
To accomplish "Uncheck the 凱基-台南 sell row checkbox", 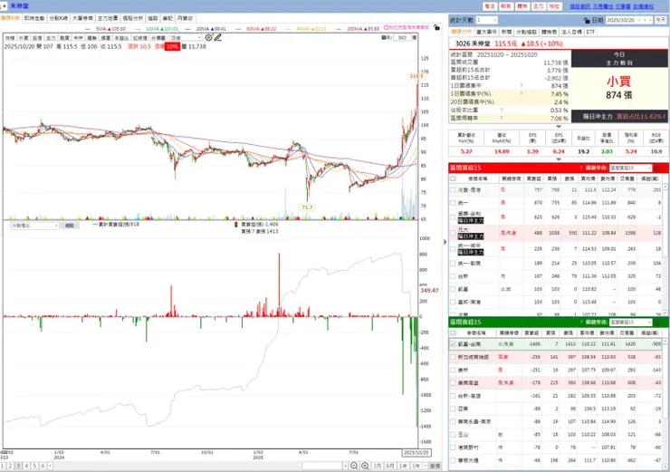I will click(453, 343).
